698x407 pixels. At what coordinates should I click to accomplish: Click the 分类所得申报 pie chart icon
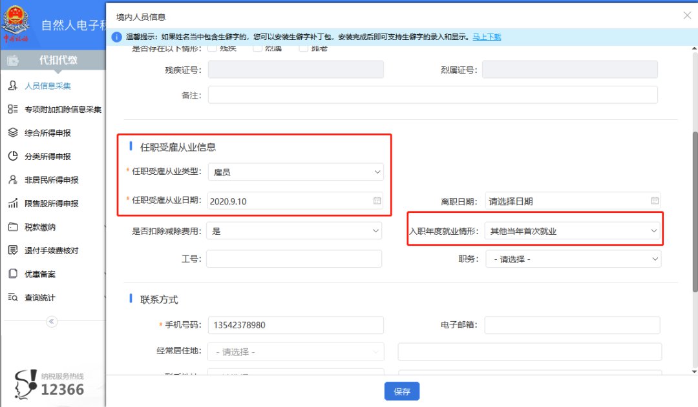[12, 156]
